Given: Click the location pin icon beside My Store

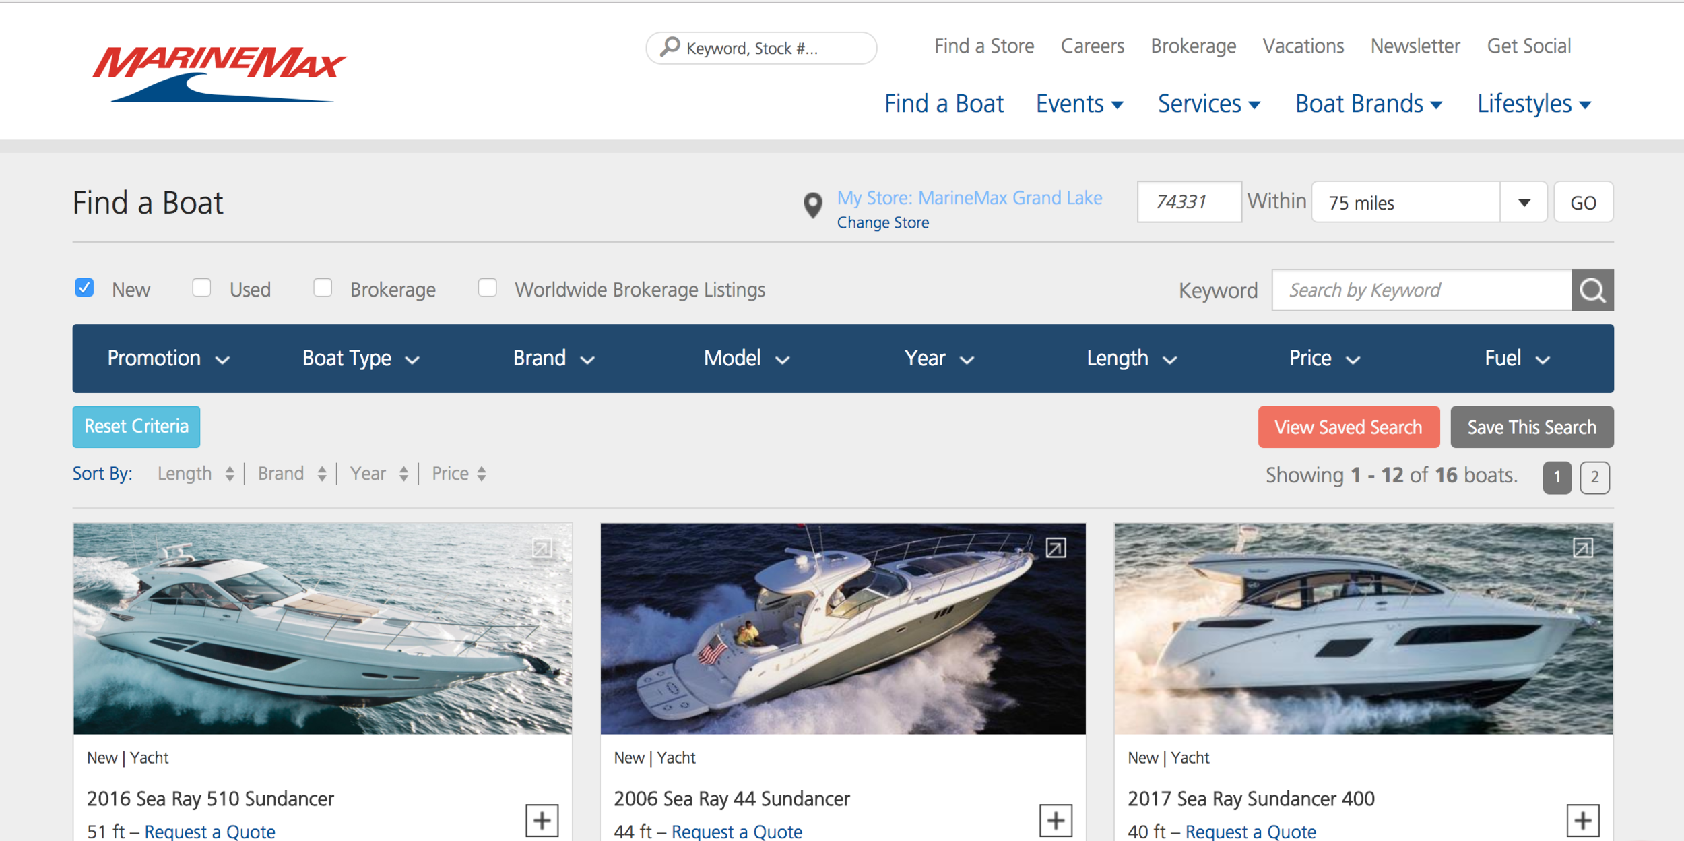Looking at the screenshot, I should 813,206.
